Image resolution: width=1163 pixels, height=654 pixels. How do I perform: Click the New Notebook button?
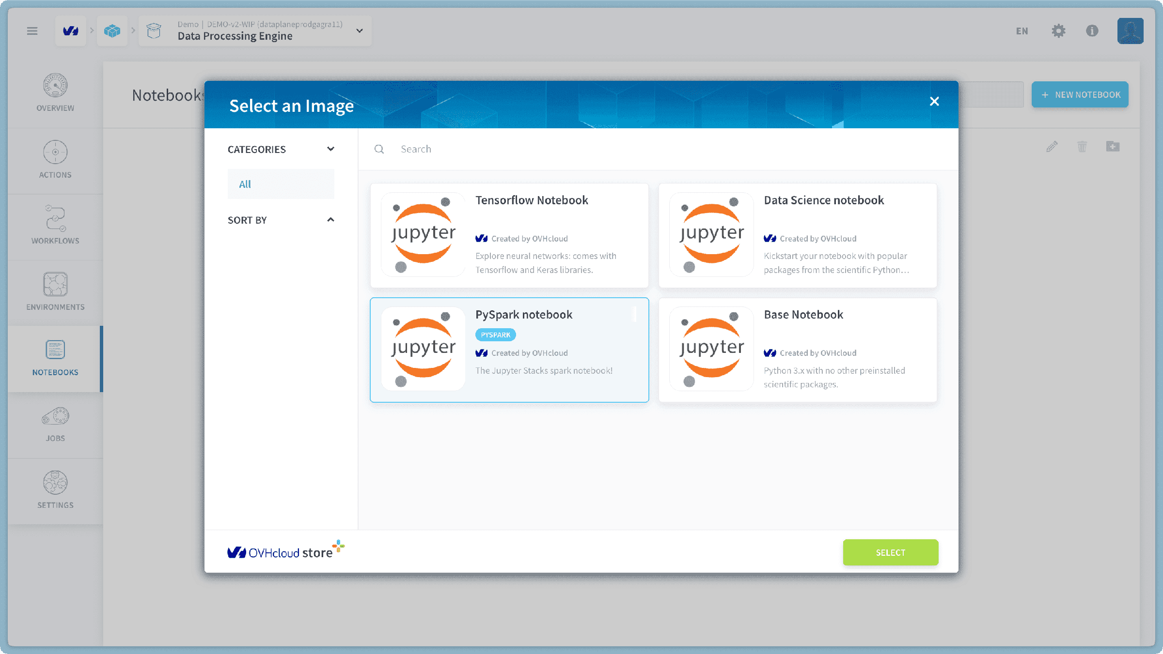[x=1080, y=94]
